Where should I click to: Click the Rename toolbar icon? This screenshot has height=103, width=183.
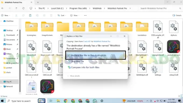pos(37,15)
